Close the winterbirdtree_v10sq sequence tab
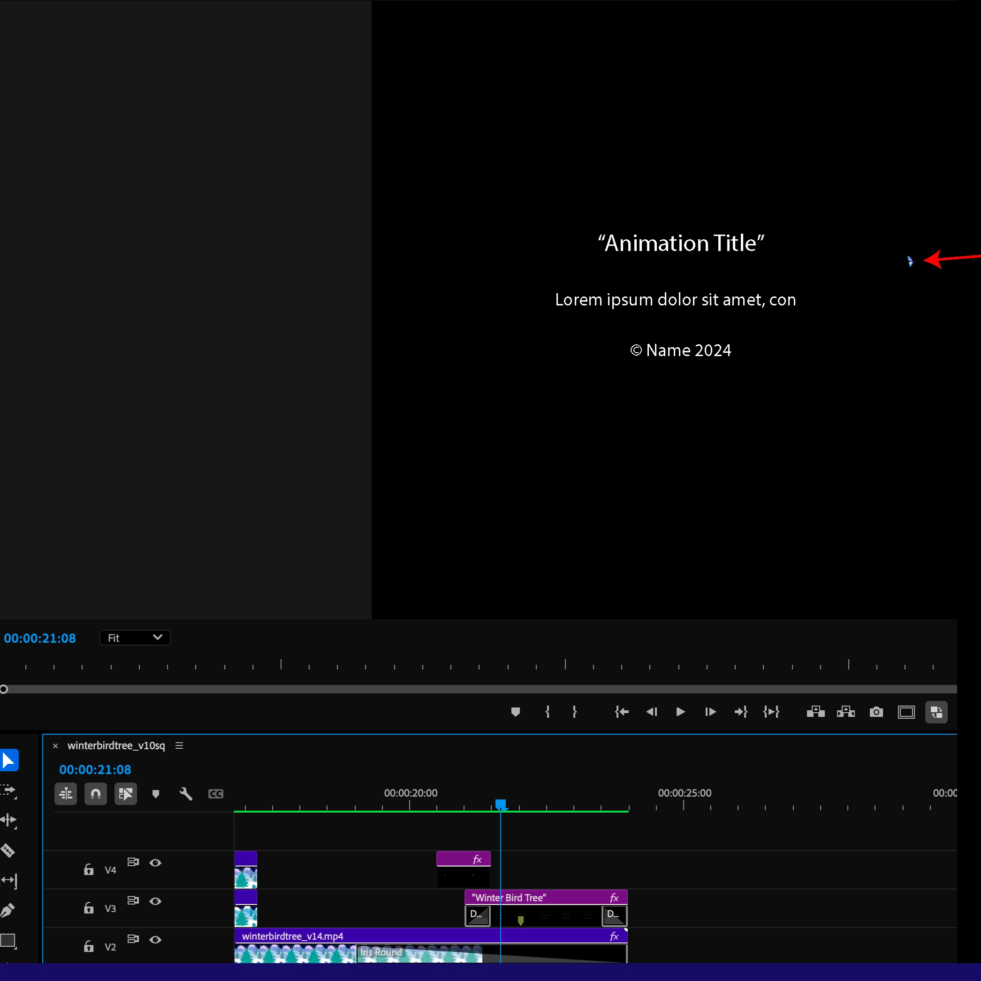Image resolution: width=981 pixels, height=981 pixels. 55,746
